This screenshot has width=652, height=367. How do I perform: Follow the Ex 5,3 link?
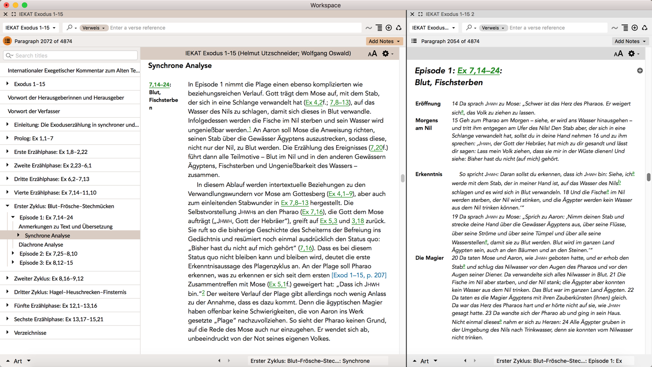coord(328,221)
